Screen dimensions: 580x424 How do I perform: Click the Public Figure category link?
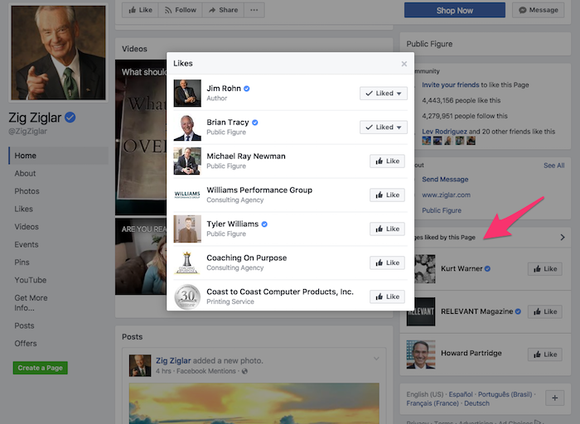click(x=442, y=210)
